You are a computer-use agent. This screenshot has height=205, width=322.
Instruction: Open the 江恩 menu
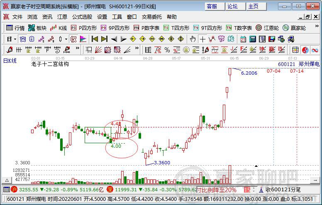62,17
